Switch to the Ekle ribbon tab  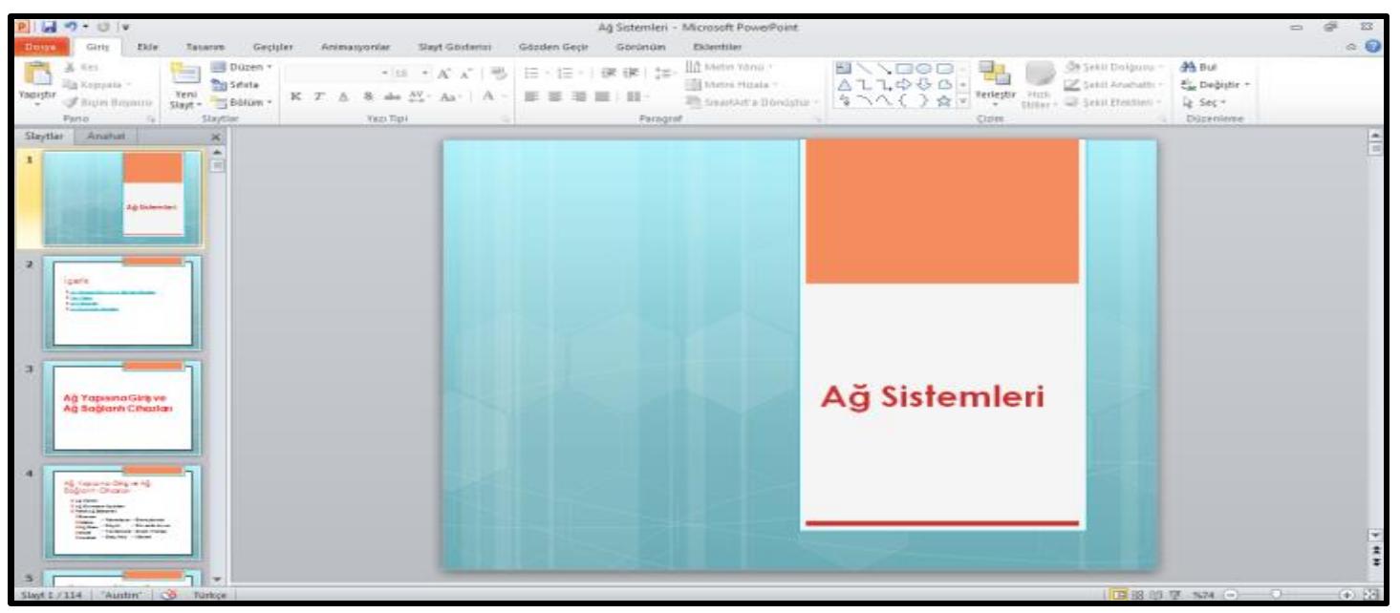click(146, 49)
